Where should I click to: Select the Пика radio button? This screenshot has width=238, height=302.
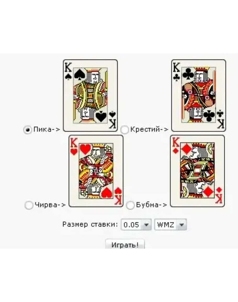tap(27, 130)
